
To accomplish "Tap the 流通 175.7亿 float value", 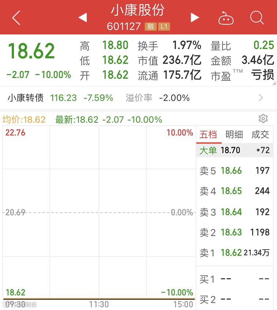I will click(x=182, y=75).
